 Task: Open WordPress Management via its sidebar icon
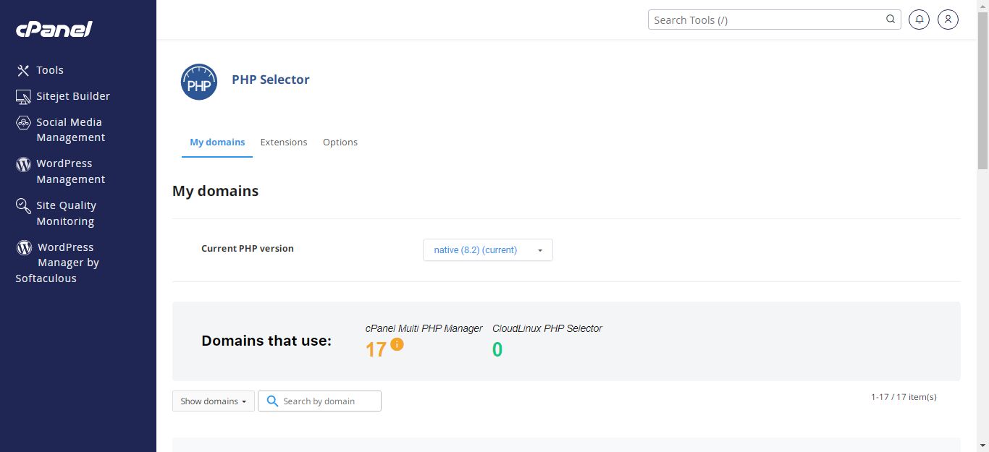[22, 163]
